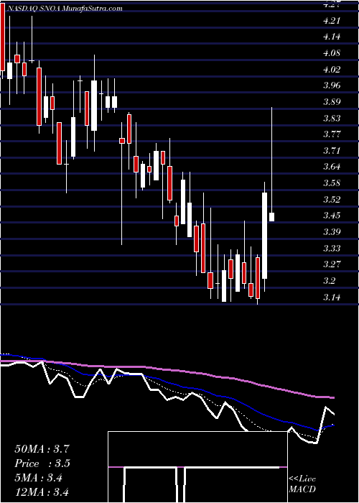This screenshot has height=503, width=359.
Task: Click the 3.96 price axis label
Action: tap(332, 86)
